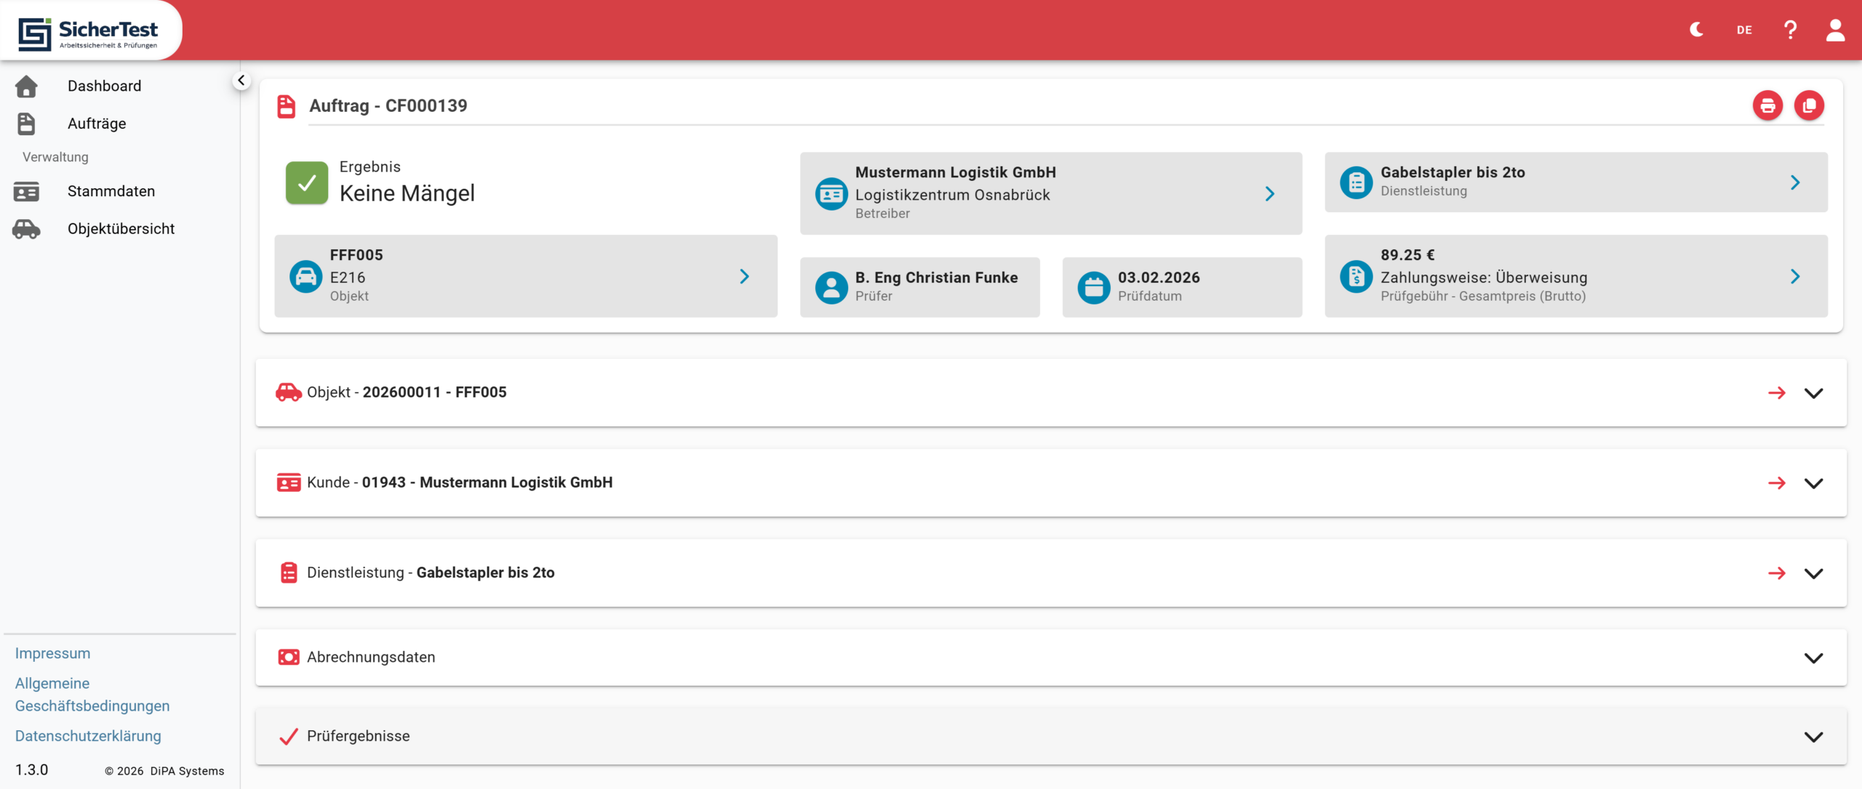Open the Impressum link
This screenshot has height=789, width=1862.
point(52,653)
